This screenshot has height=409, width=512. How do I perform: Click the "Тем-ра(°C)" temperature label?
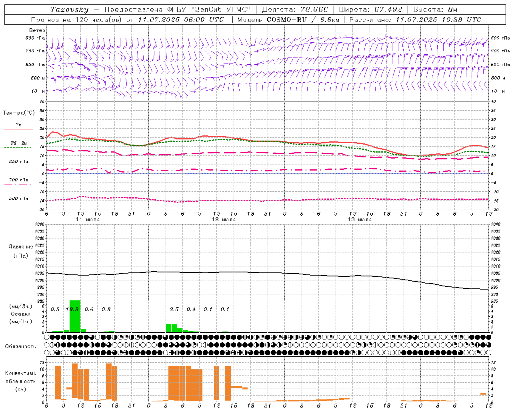point(19,113)
